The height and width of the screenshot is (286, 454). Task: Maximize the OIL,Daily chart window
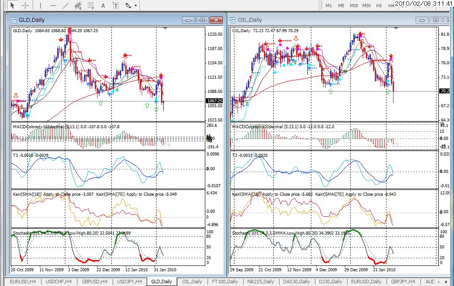(436, 20)
